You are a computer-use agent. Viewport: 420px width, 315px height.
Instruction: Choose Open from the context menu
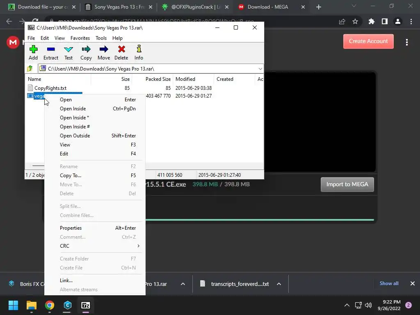[95, 100]
